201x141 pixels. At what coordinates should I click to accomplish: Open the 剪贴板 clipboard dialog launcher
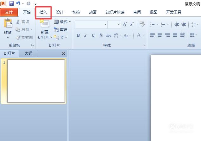tap(32, 45)
